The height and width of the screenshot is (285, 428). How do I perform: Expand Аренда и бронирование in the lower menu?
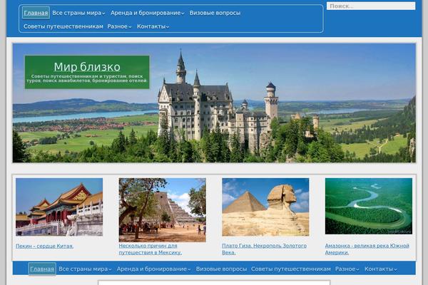point(153,269)
